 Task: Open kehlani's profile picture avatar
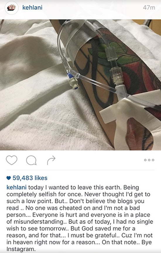pyautogui.click(x=11, y=8)
